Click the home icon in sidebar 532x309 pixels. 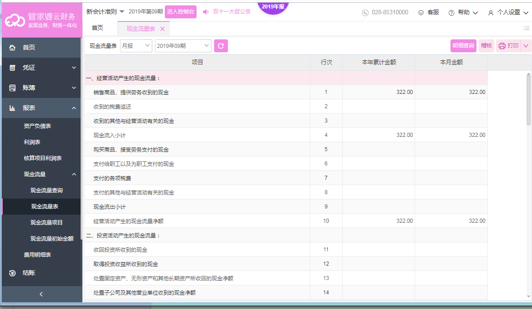point(12,48)
